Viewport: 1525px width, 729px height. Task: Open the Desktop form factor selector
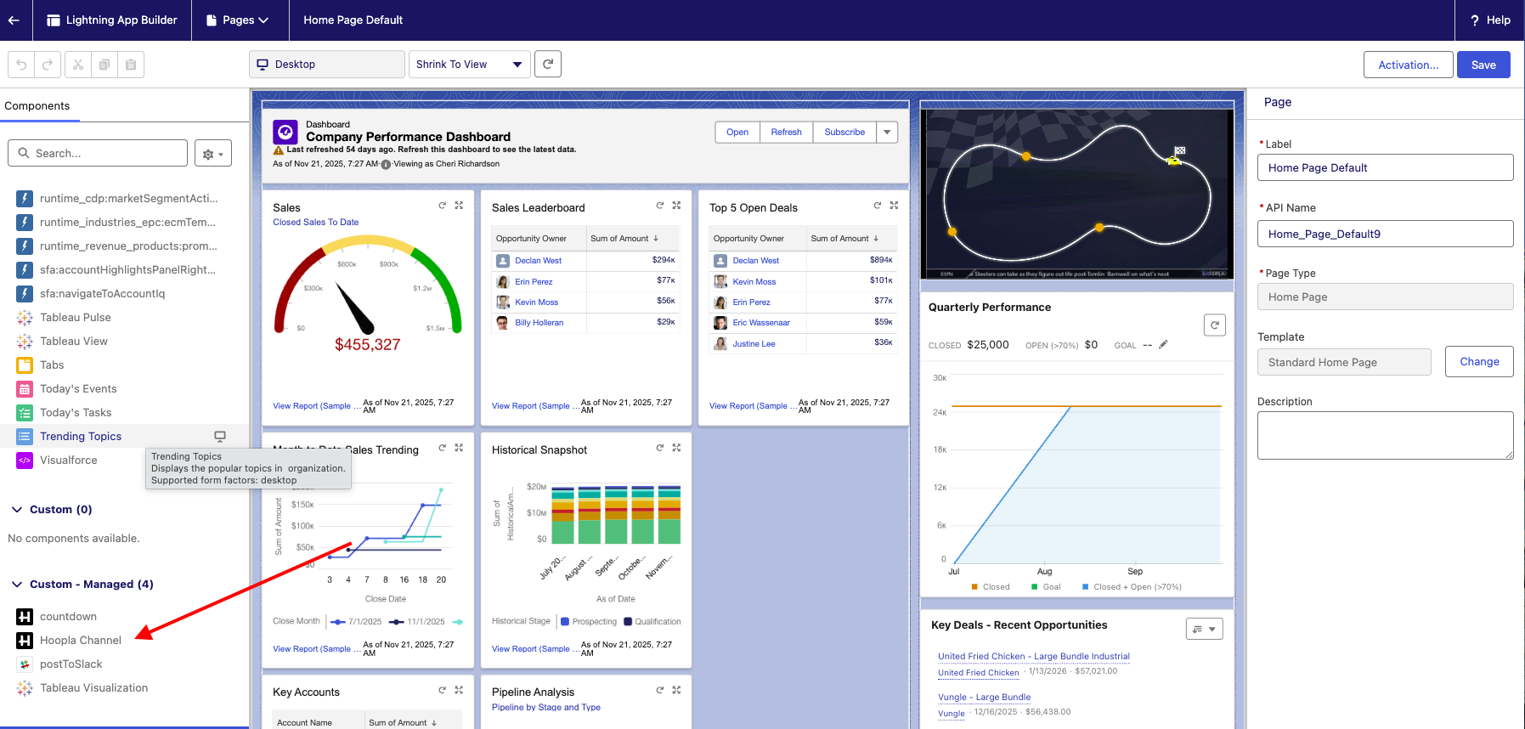[x=327, y=65]
